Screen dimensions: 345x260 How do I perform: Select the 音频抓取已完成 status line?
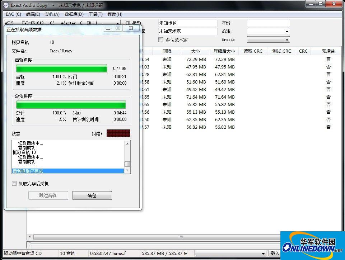point(68,171)
